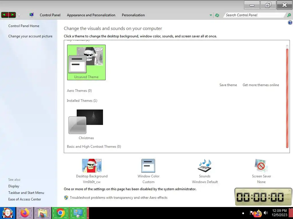The image size is (293, 219).
Task: Refresh the Personalization page
Action: tap(217, 15)
